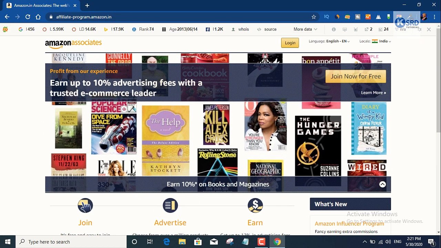441x248 pixels.
Task: Click the Join Now for Free button
Action: [x=356, y=76]
